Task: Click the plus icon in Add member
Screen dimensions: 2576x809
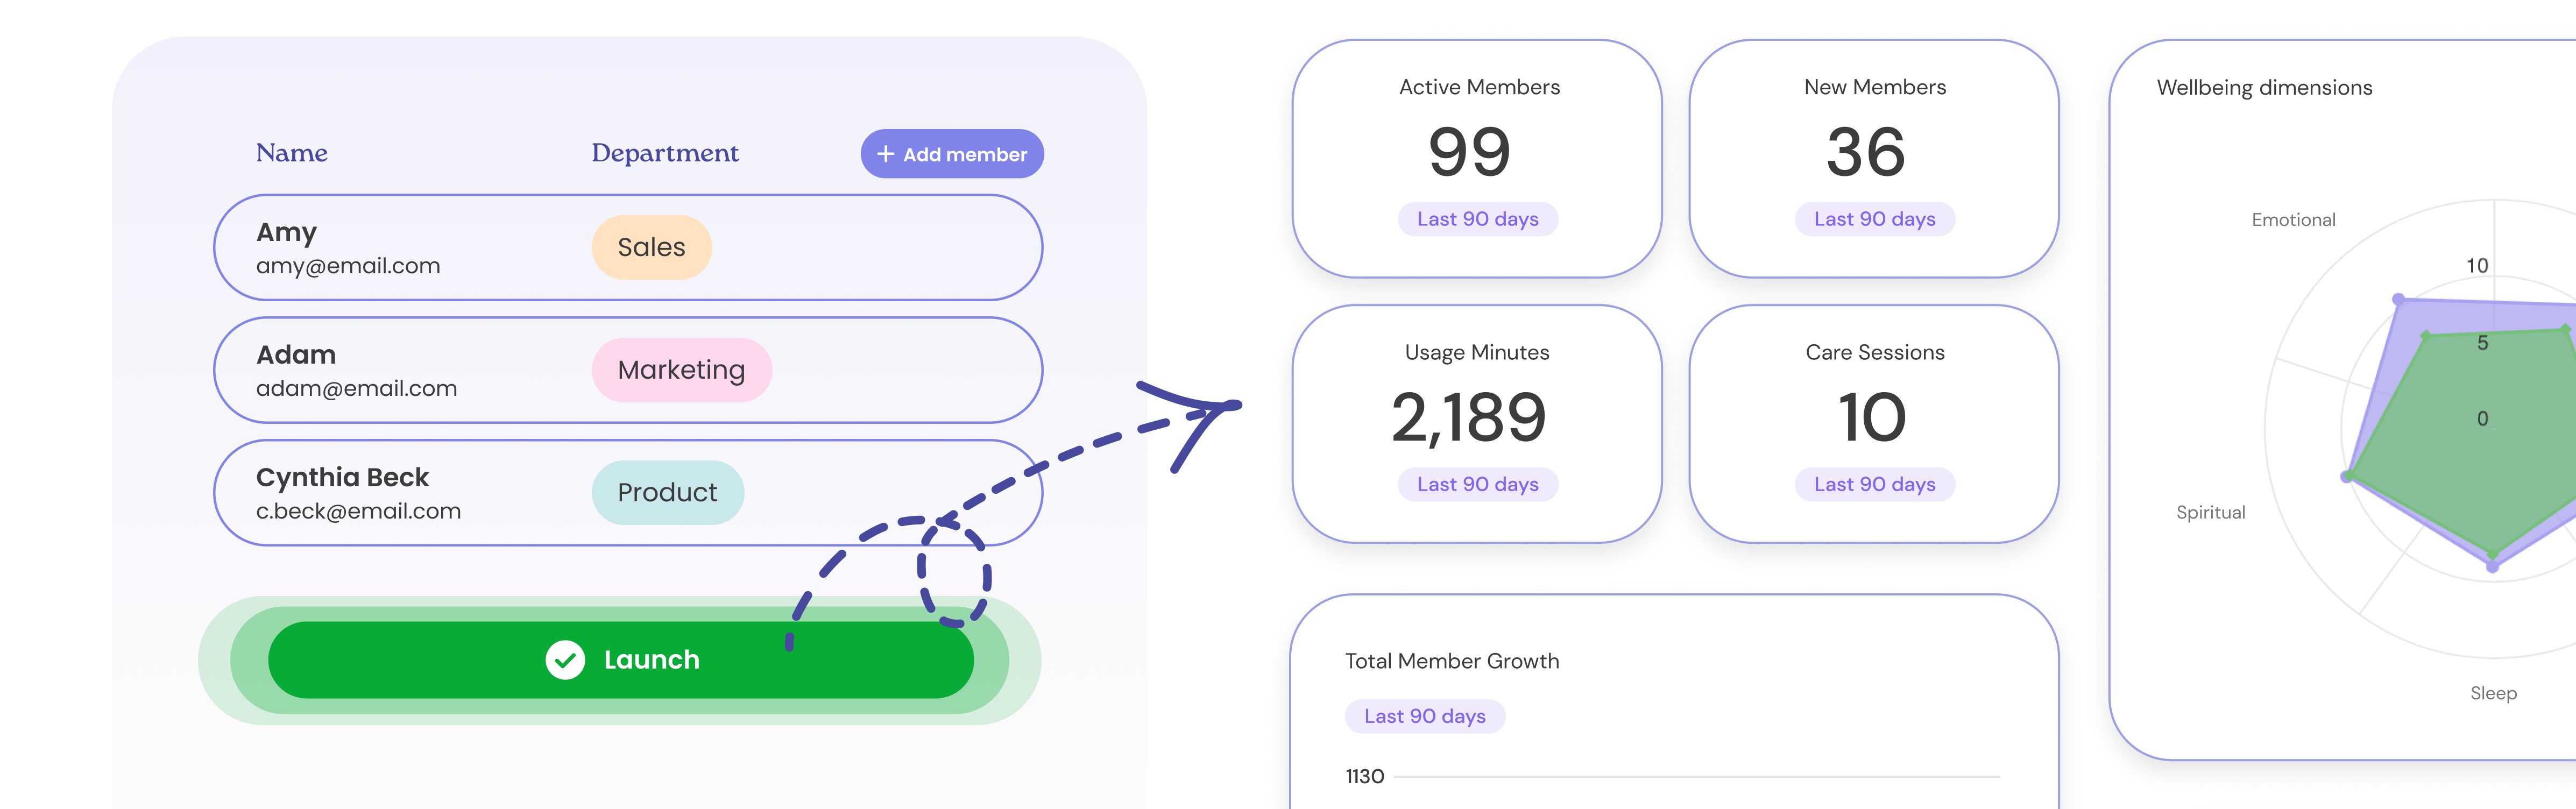Action: point(885,154)
